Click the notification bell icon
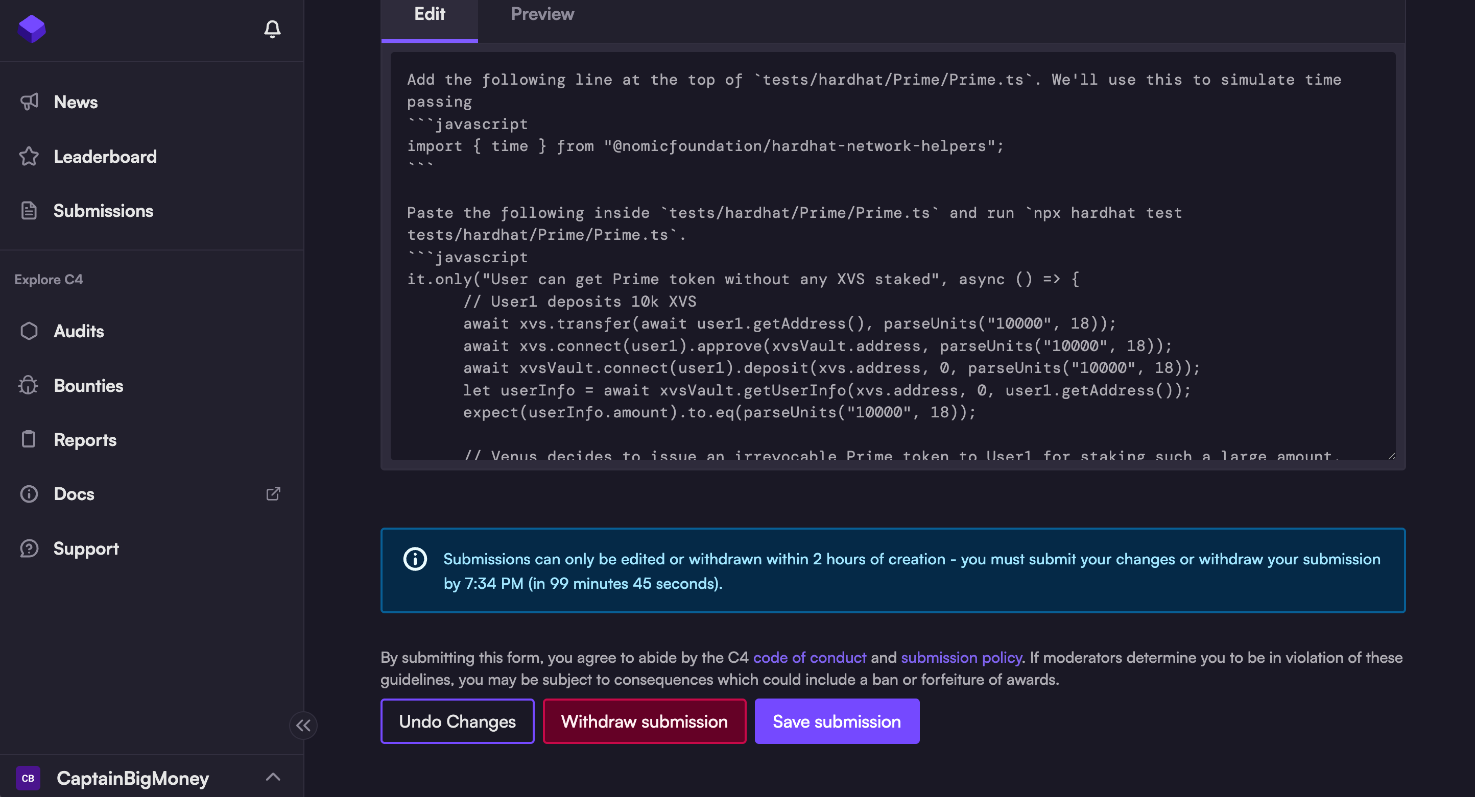The image size is (1475, 797). (272, 29)
